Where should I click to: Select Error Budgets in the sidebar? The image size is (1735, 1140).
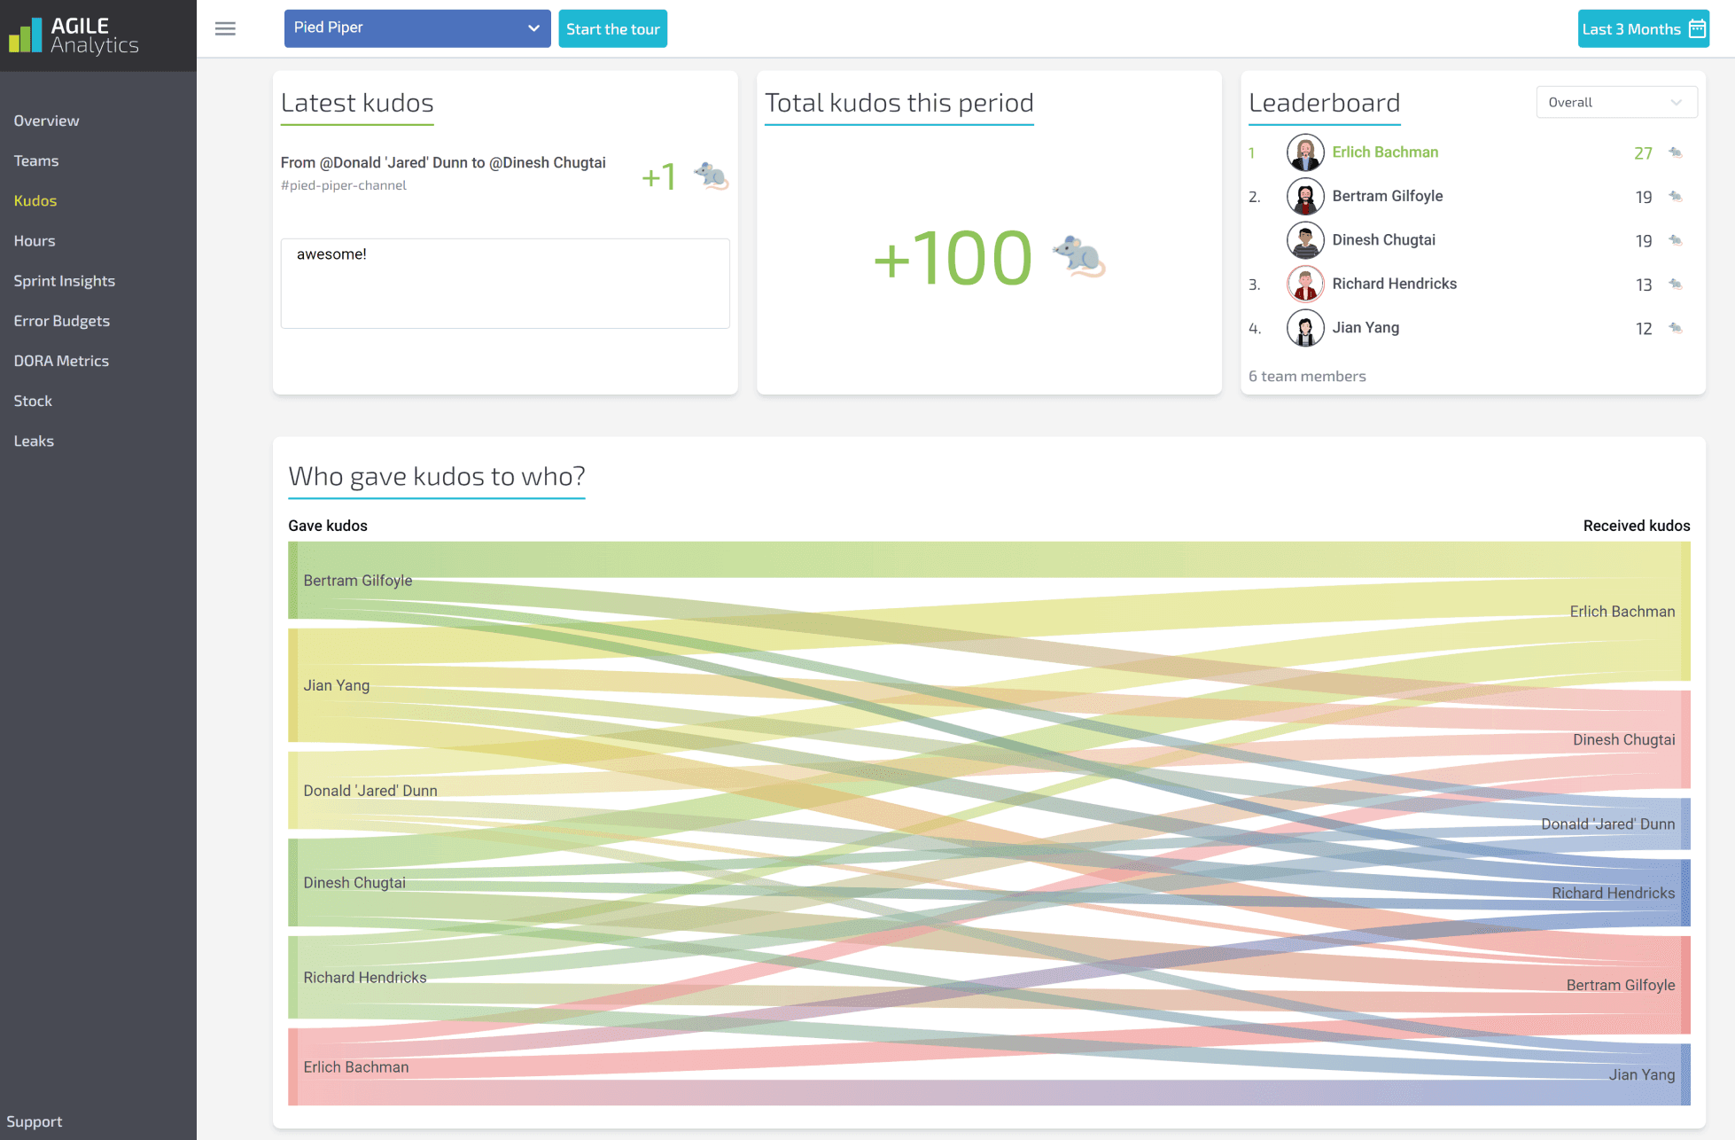pos(62,321)
